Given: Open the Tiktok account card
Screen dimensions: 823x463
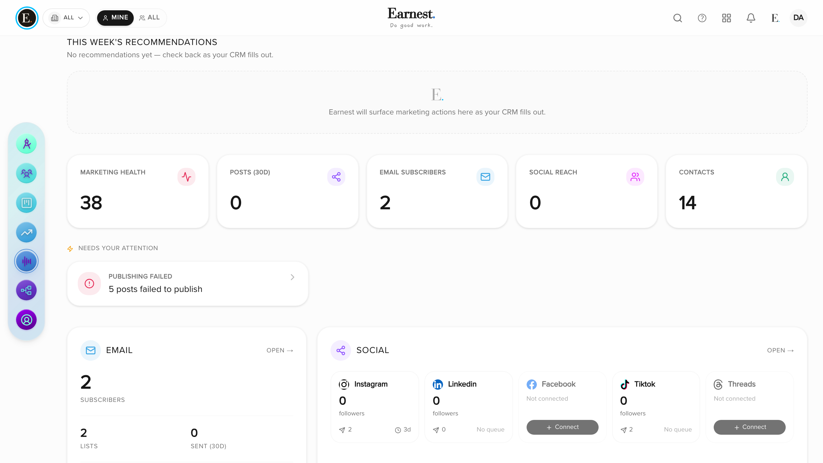Looking at the screenshot, I should [x=656, y=407].
